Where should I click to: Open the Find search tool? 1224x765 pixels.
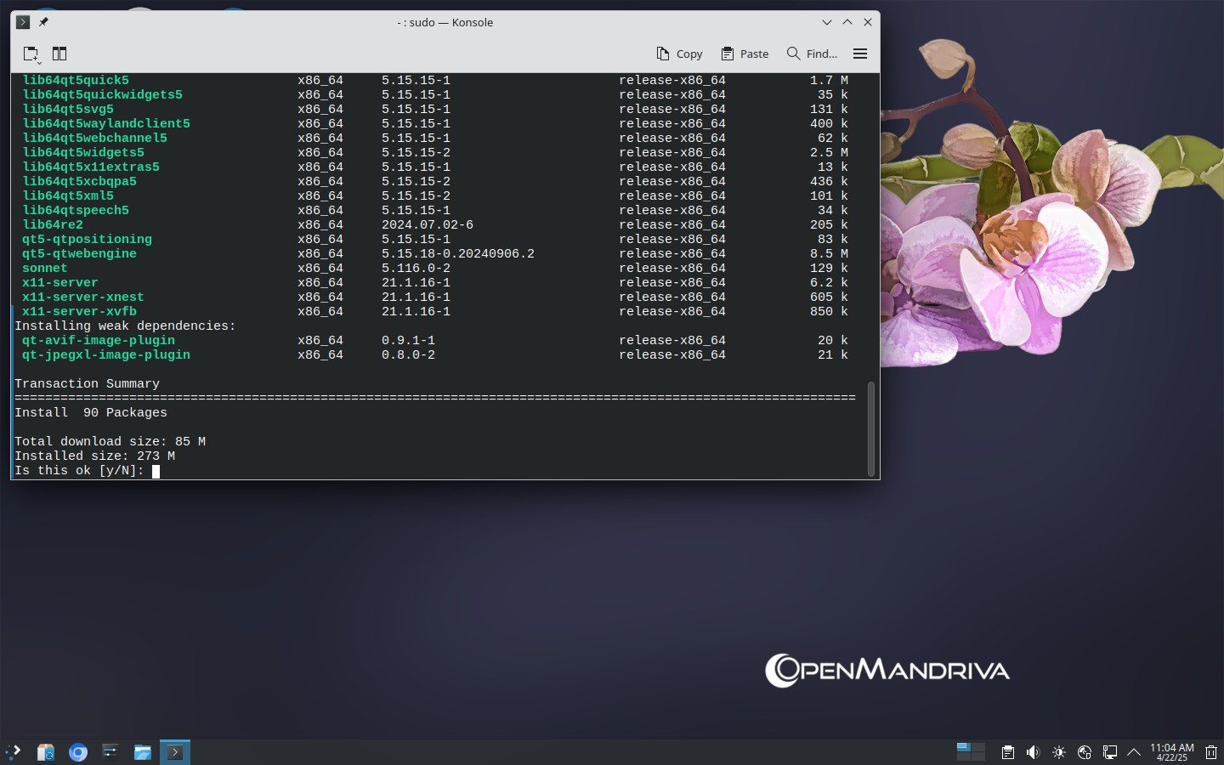click(x=813, y=54)
